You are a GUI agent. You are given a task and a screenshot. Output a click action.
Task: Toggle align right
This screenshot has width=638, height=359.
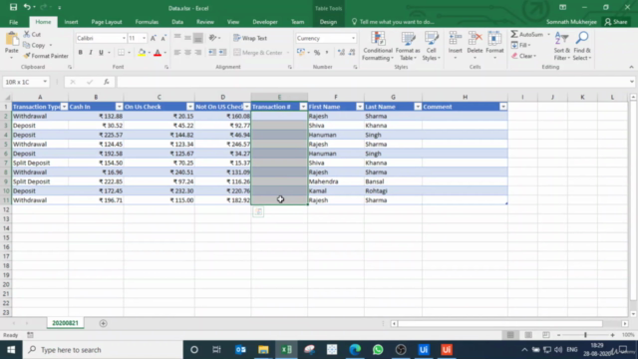(198, 53)
